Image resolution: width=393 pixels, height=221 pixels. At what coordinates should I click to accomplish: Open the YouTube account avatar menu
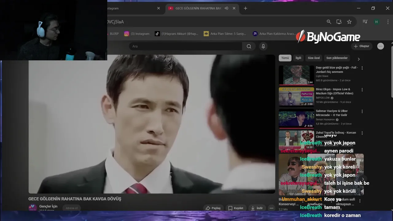click(x=380, y=46)
